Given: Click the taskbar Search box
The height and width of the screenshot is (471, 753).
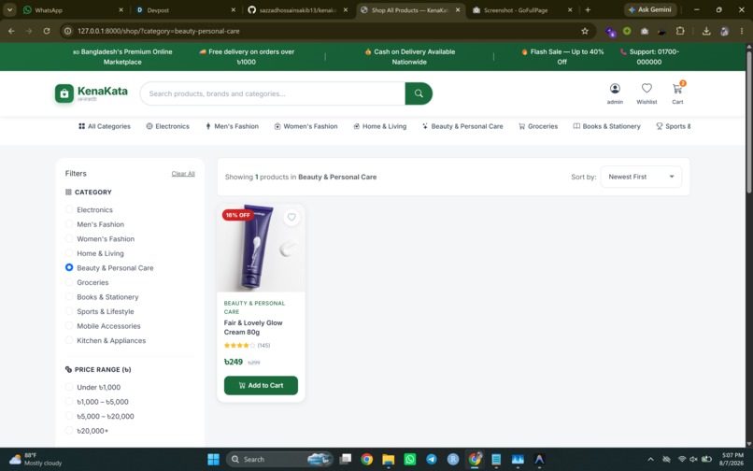Looking at the screenshot, I should pos(279,459).
